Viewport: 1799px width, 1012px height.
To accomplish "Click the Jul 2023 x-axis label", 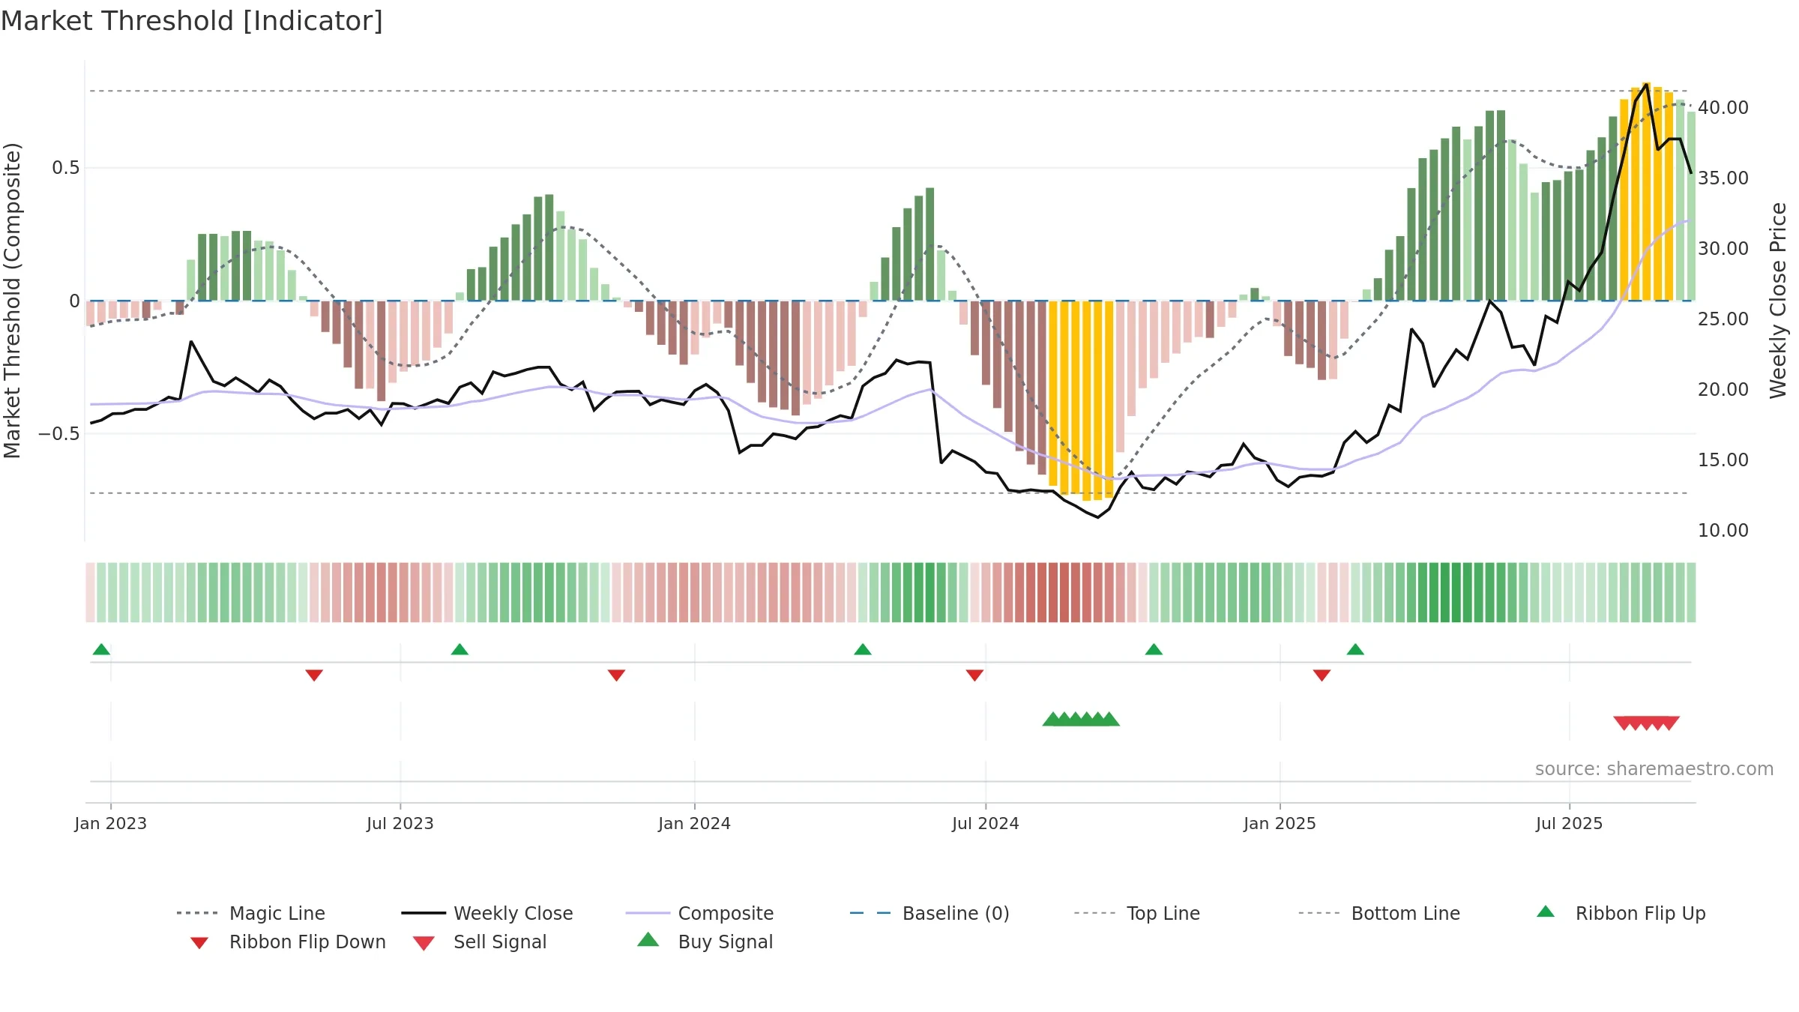I will [400, 823].
